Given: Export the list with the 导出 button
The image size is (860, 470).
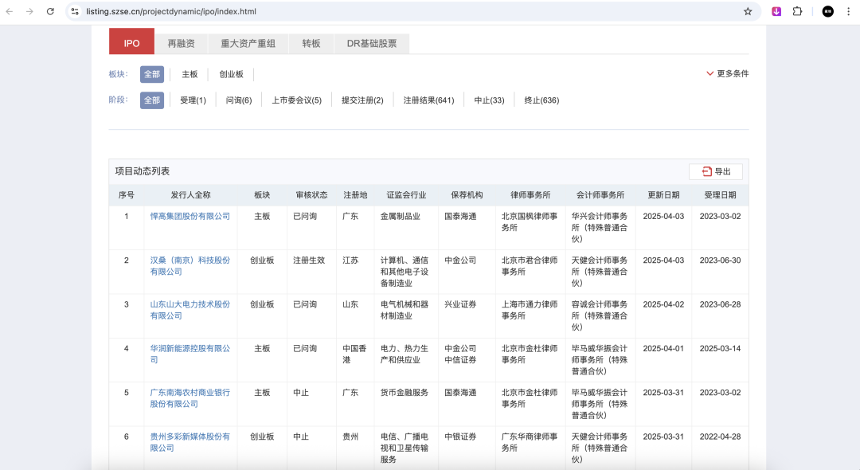Looking at the screenshot, I should point(716,171).
